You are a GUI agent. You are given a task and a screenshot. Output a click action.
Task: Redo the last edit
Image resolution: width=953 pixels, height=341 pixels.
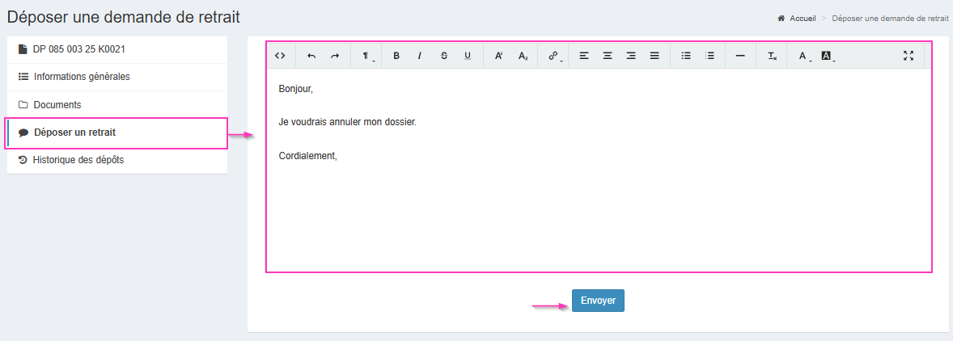coord(335,56)
